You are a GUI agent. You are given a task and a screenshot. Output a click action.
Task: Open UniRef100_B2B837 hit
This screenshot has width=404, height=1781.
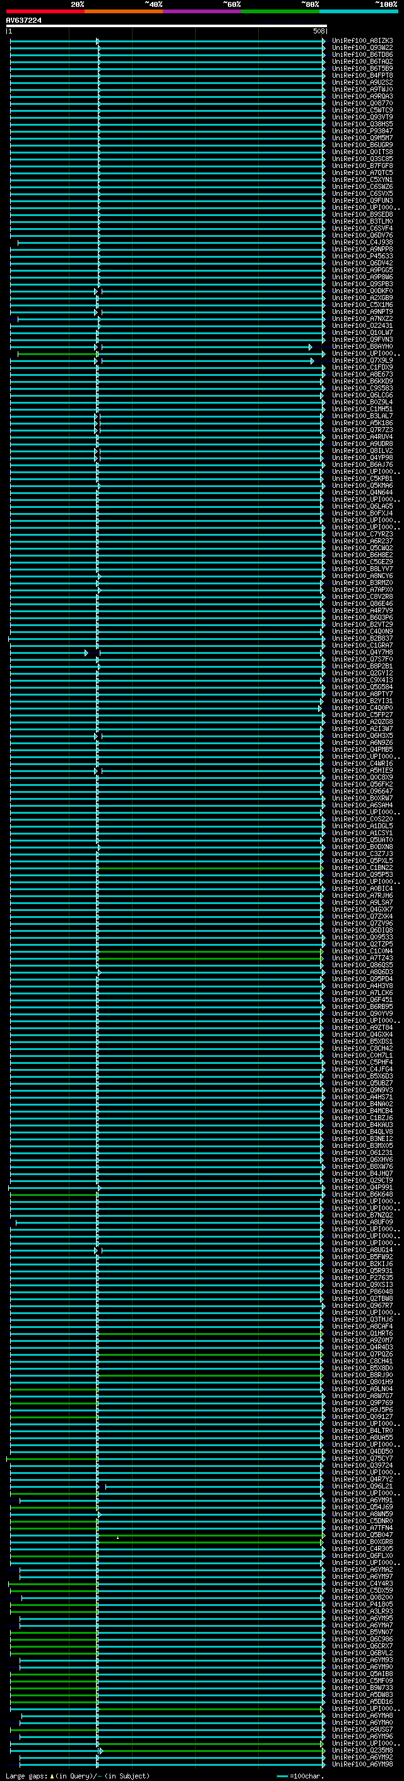click(x=362, y=638)
